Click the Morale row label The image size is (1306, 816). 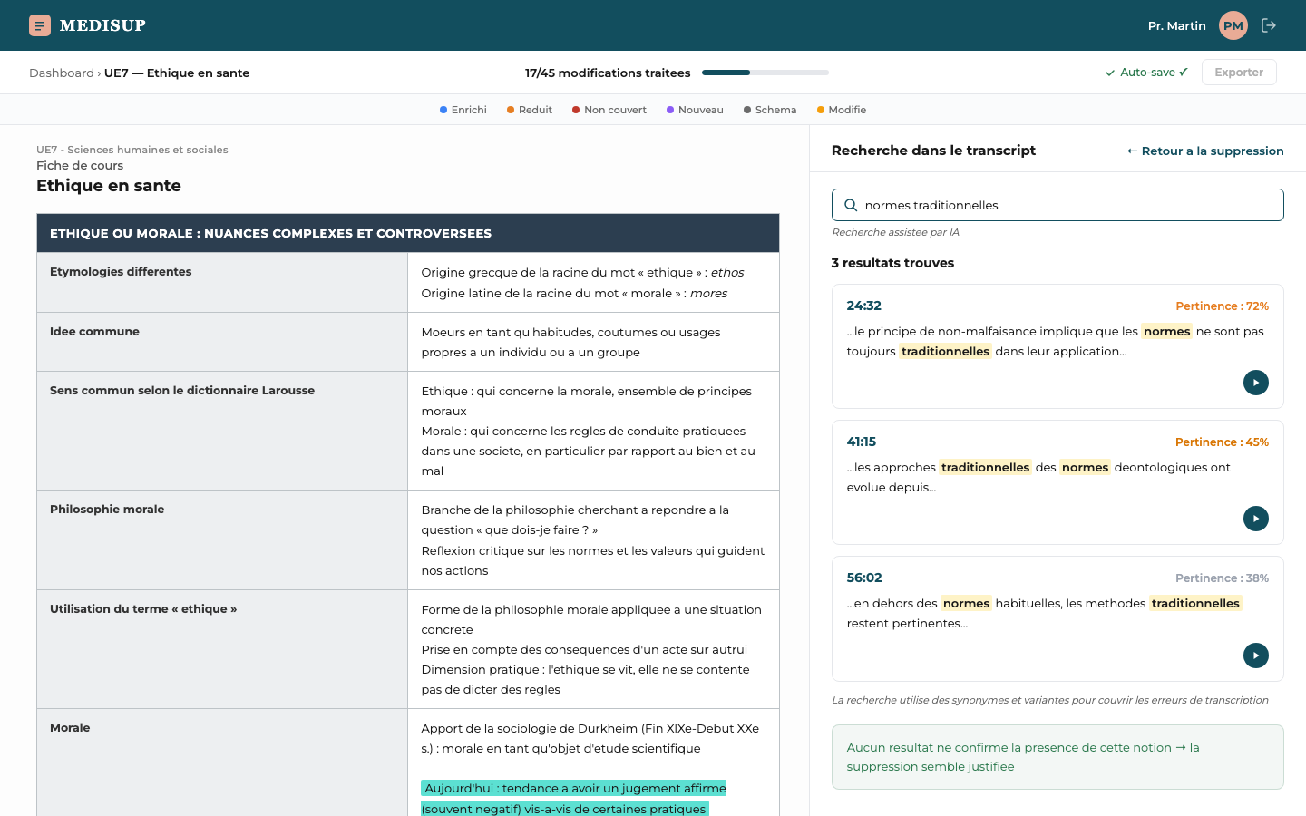tap(70, 727)
